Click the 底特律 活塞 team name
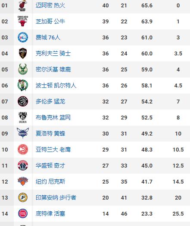Screen dimensions: 190x226 pyautogui.click(x=50, y=213)
